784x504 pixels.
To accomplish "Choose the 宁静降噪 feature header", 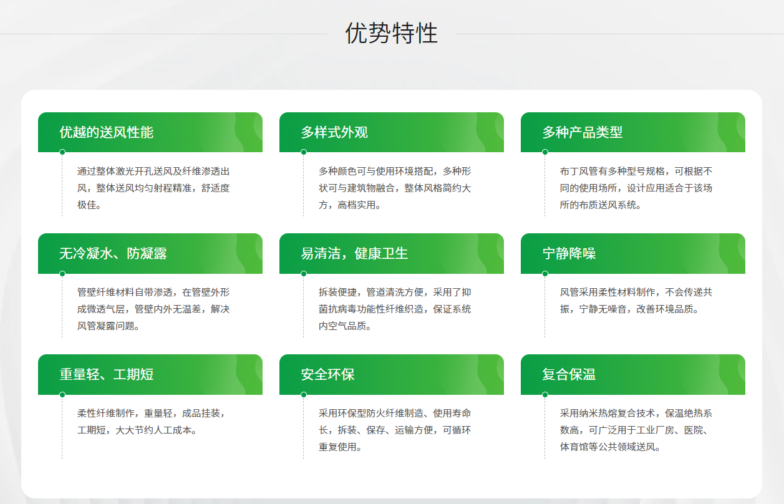I will [x=632, y=253].
